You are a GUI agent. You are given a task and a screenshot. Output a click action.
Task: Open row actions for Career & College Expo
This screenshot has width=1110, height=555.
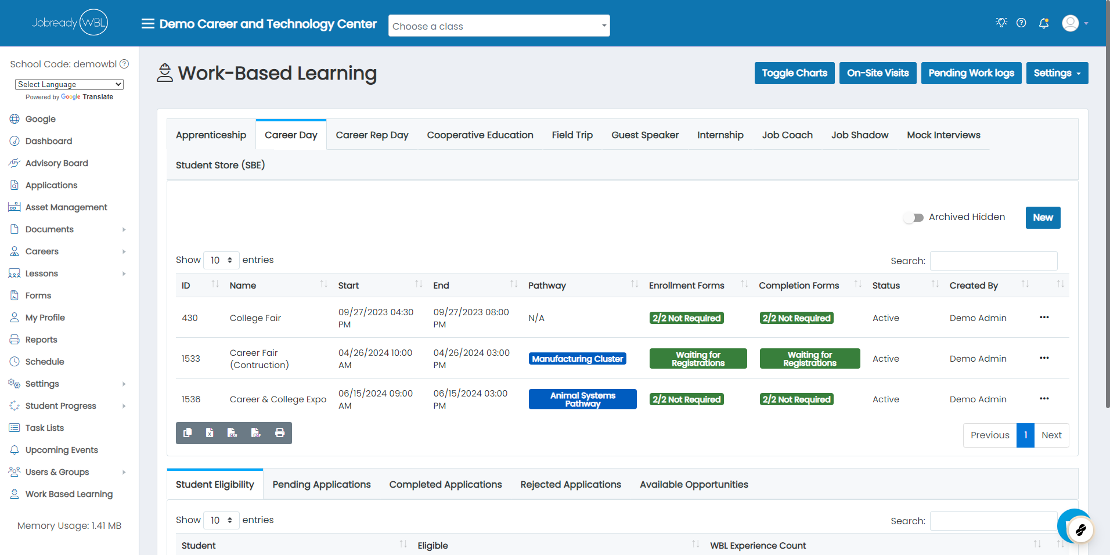click(1044, 399)
